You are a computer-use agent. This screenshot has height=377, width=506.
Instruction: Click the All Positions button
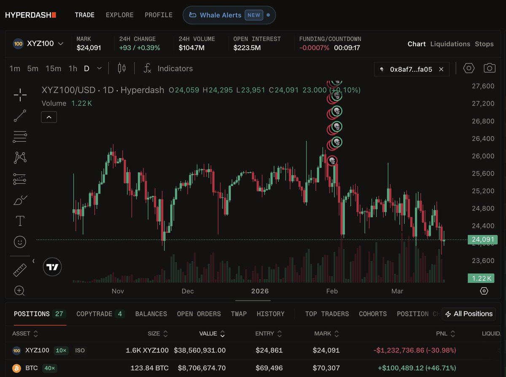point(468,314)
